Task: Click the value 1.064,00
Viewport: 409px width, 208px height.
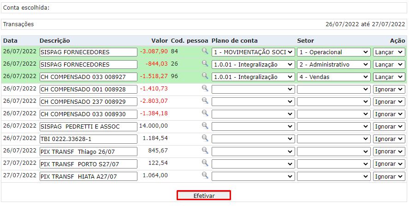Action: [155, 175]
